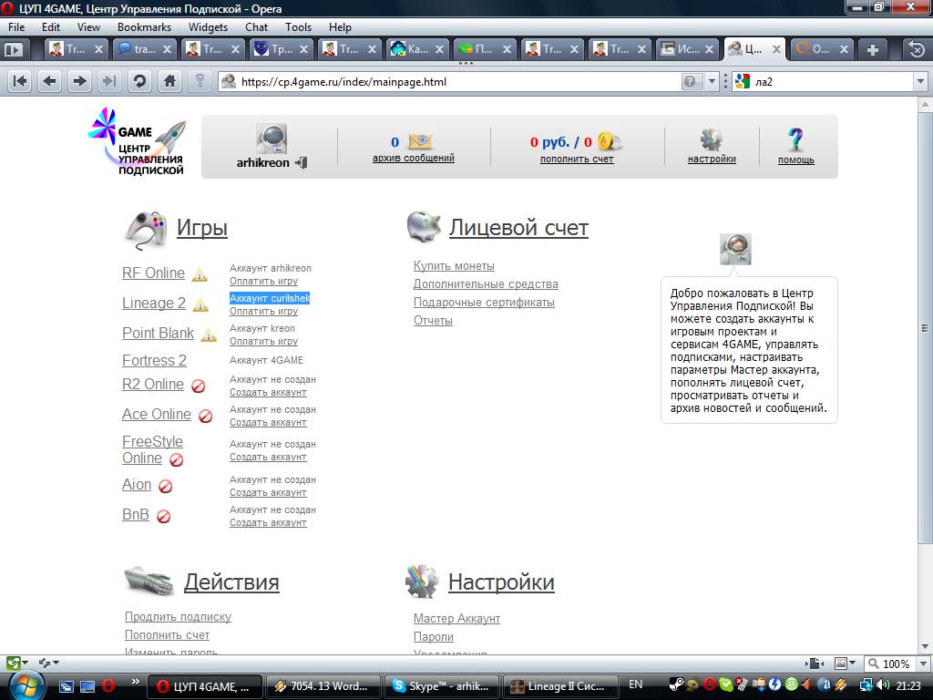Close the current 'Ц...' tab
The width and height of the screenshot is (933, 700).
click(x=776, y=49)
